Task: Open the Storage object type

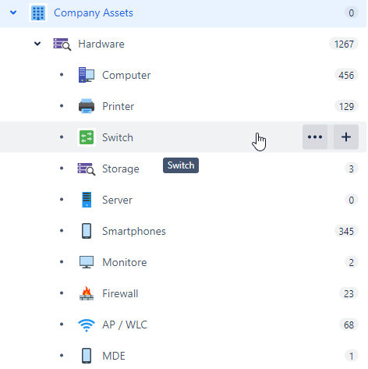Action: 121,169
